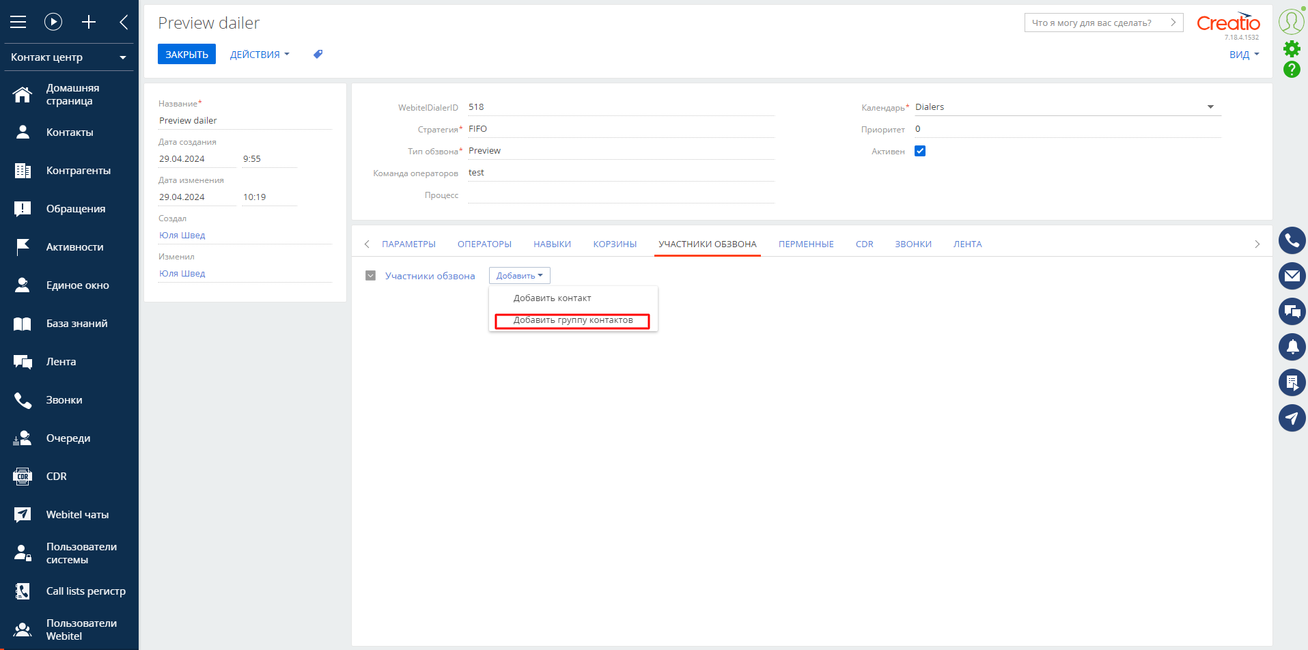Click the Команда операторов field
This screenshot has width=1308, height=650.
coord(621,173)
